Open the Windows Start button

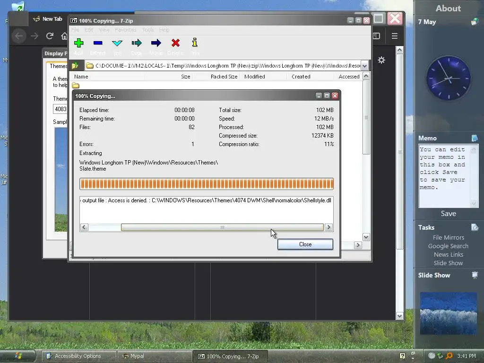18,356
